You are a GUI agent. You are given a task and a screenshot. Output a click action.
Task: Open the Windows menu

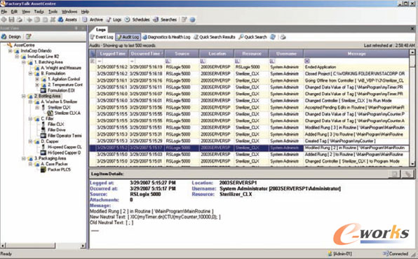coord(69,12)
